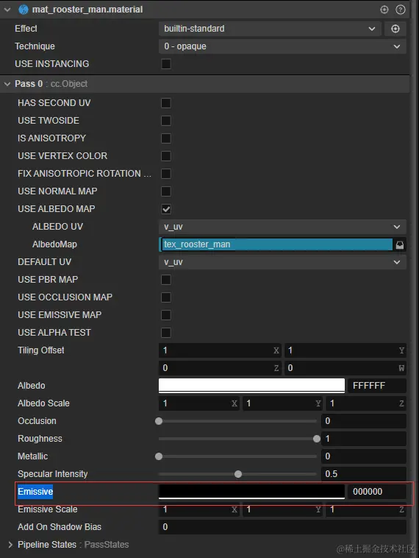Viewport: 419px width, 558px height.
Task: Click the white Albedo color swatch
Action: point(251,386)
